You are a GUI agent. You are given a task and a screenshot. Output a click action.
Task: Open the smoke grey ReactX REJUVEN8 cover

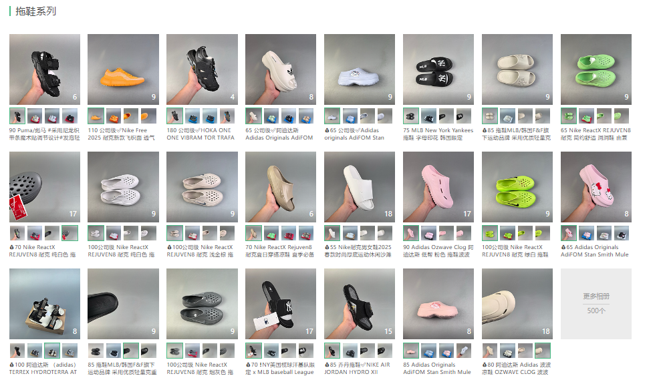click(x=202, y=304)
